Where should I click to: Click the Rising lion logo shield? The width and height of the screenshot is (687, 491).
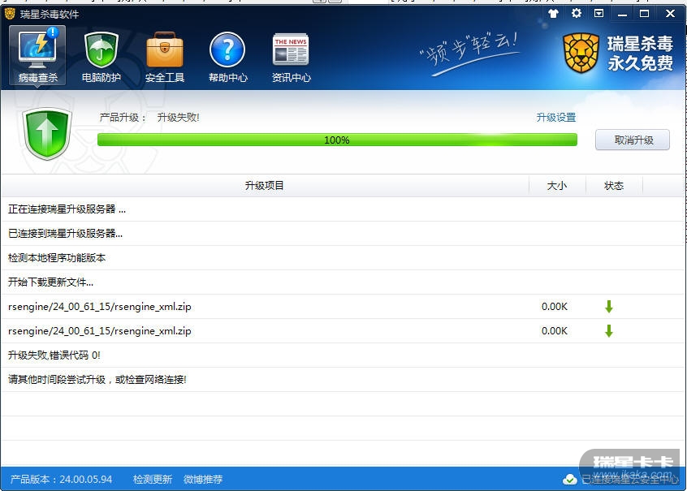581,54
